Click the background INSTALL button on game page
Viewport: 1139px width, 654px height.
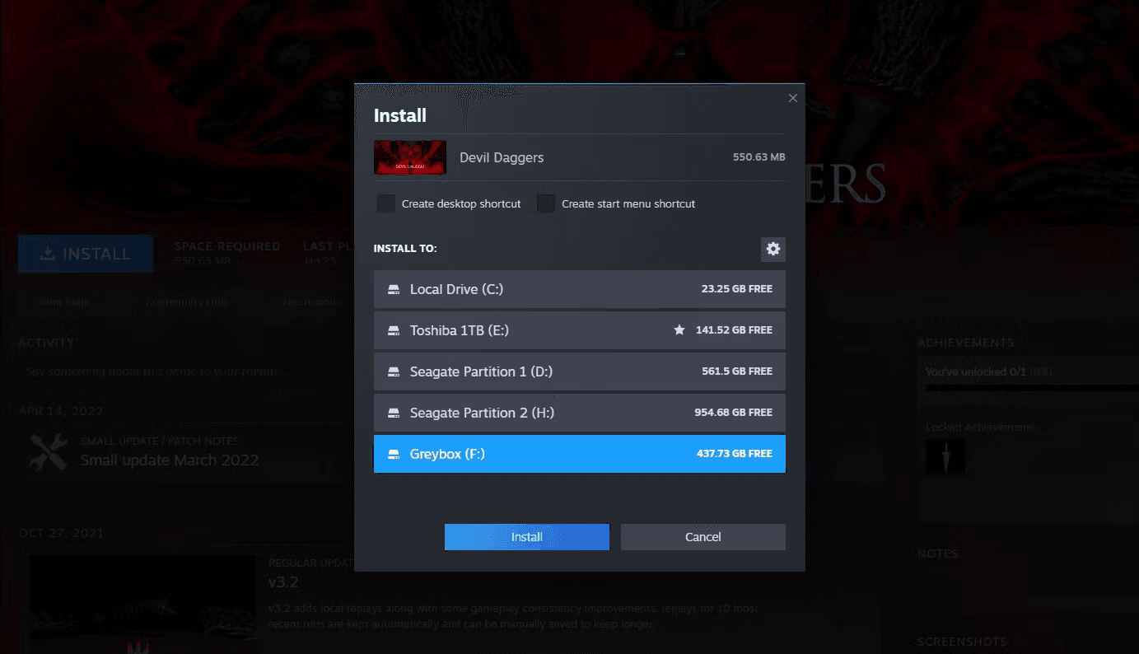click(86, 254)
